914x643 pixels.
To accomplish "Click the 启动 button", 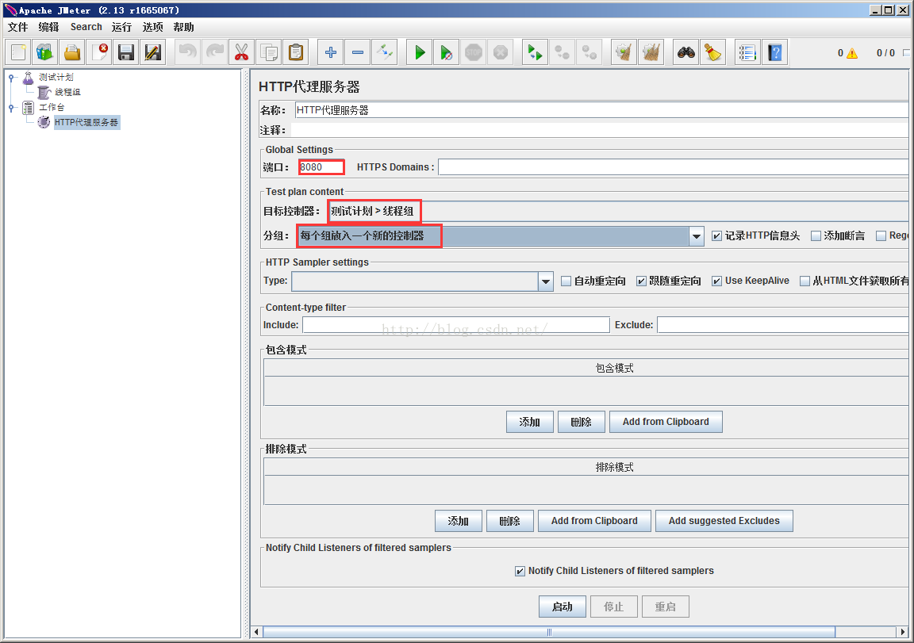I will tap(562, 607).
